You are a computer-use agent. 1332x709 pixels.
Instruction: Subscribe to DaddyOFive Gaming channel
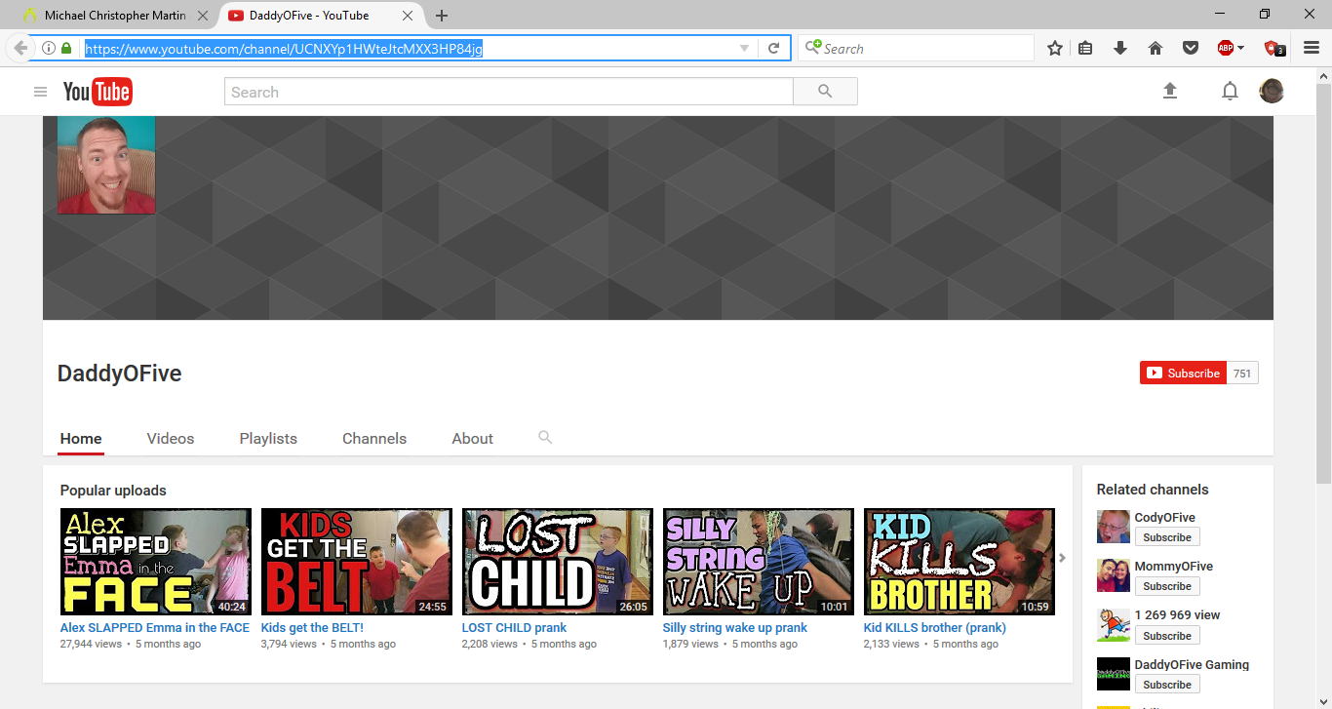(1167, 685)
